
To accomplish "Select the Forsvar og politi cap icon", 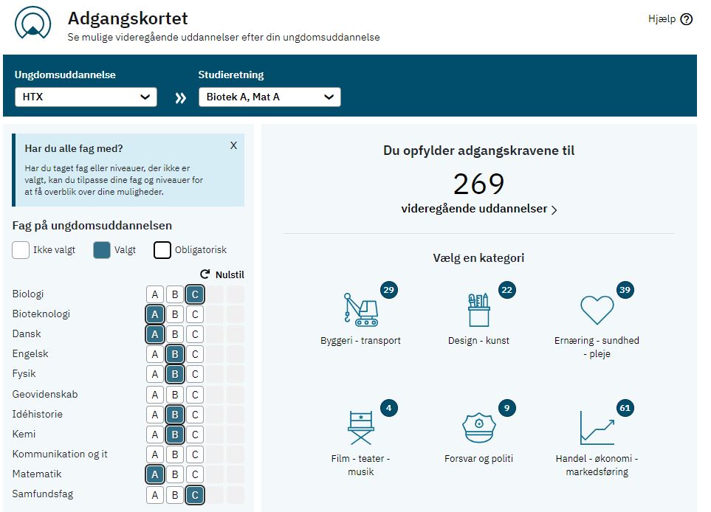I will (479, 428).
